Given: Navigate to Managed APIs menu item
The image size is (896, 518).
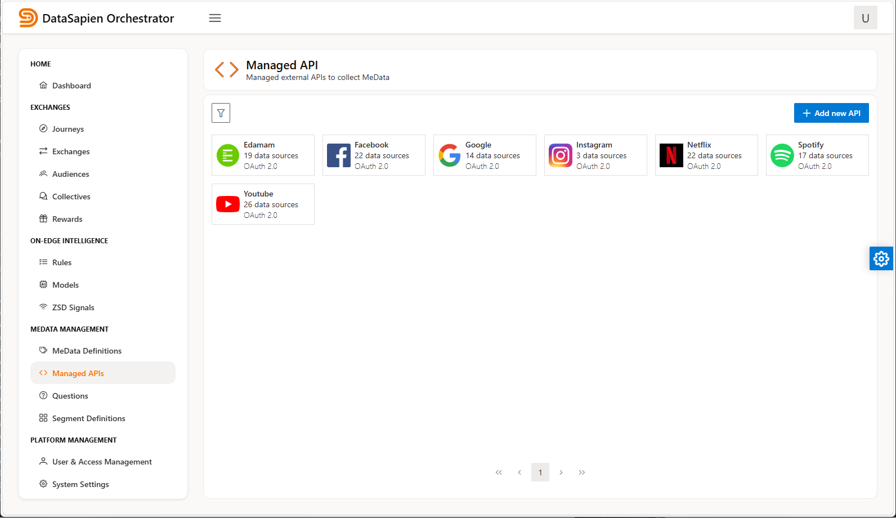Looking at the screenshot, I should [x=103, y=373].
